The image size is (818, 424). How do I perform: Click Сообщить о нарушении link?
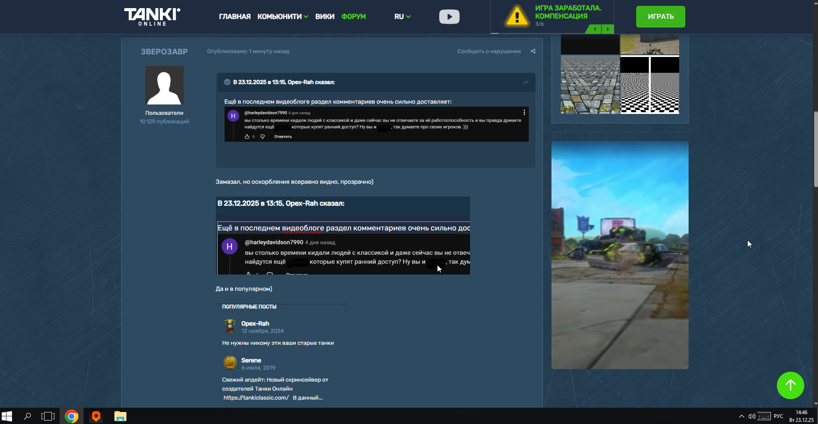point(489,51)
